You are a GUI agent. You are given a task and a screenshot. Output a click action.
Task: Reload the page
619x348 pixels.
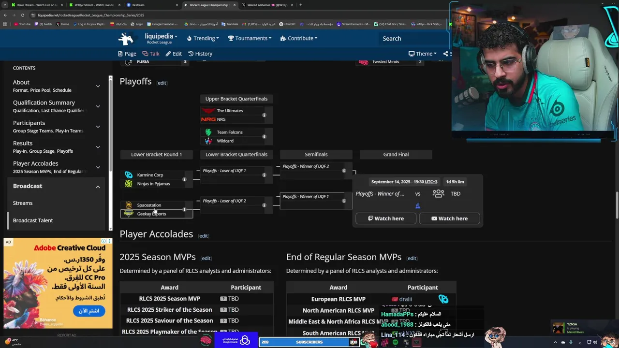pyautogui.click(x=22, y=15)
